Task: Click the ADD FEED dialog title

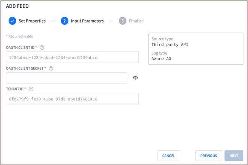Action: 17,6
